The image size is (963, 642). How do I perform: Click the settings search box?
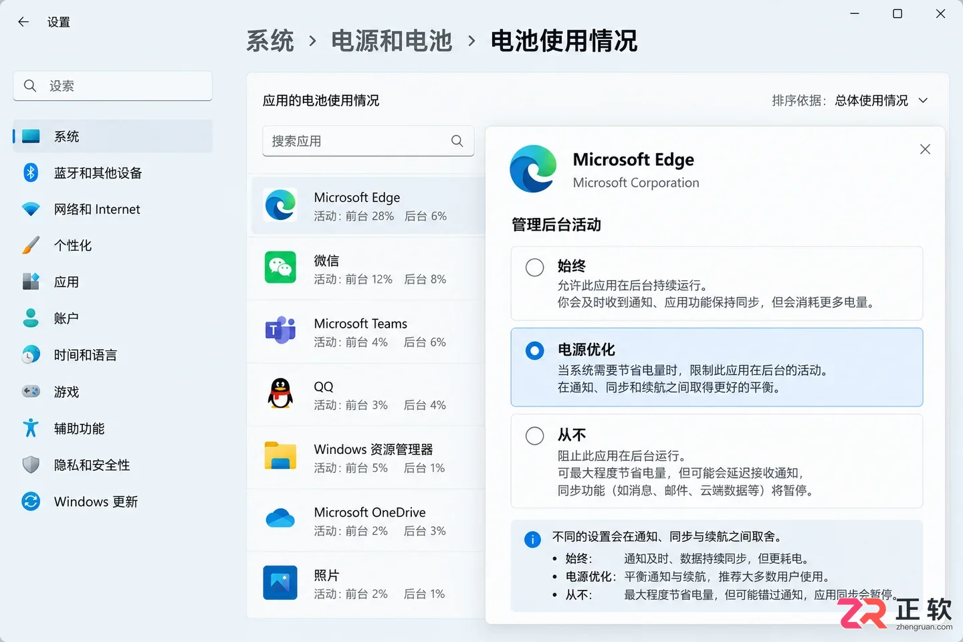[113, 86]
